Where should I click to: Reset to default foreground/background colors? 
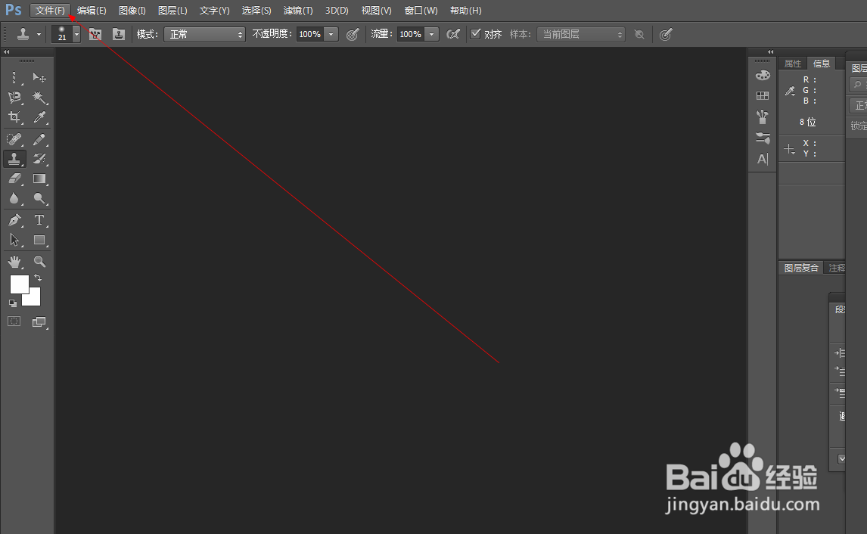(13, 303)
